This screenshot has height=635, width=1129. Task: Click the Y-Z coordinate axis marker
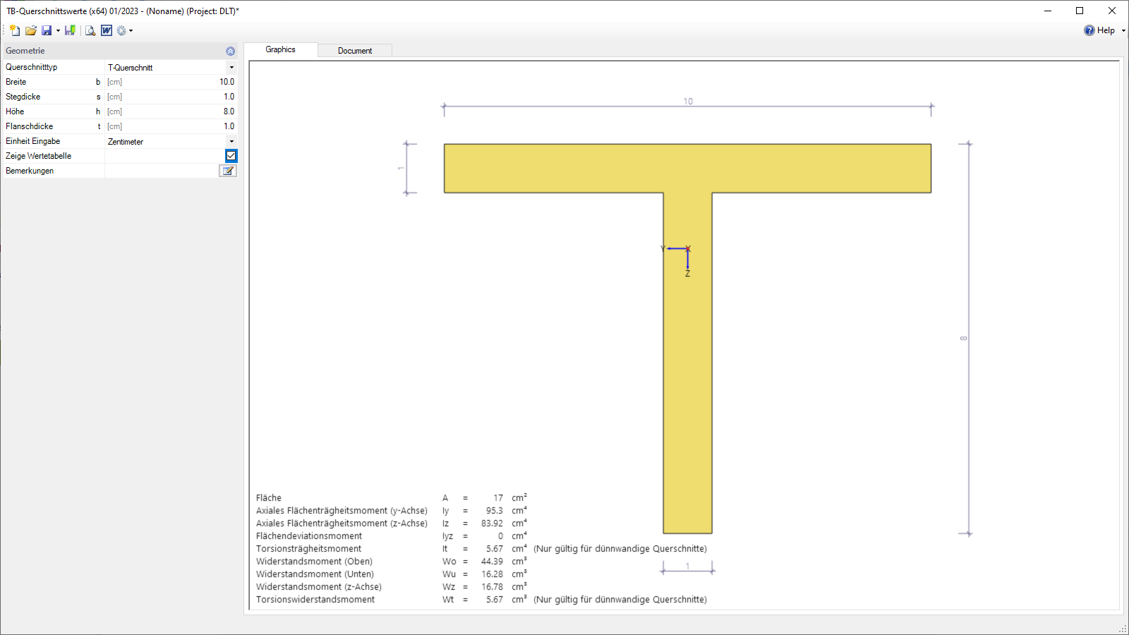[679, 260]
